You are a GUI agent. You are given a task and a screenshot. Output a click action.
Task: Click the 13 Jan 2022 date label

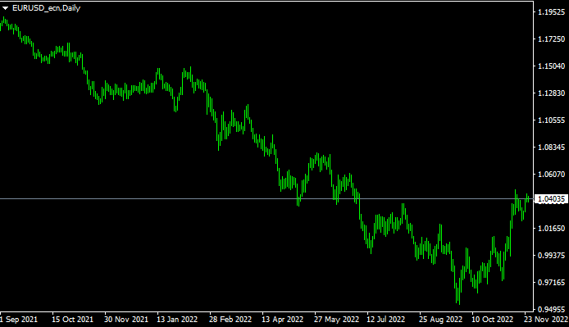pos(177,320)
